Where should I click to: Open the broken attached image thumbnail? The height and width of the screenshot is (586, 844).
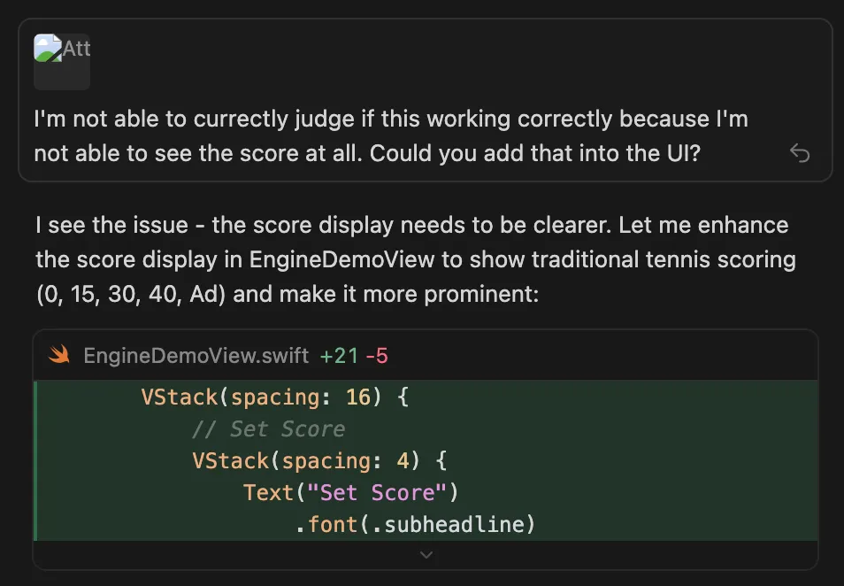click(x=62, y=61)
